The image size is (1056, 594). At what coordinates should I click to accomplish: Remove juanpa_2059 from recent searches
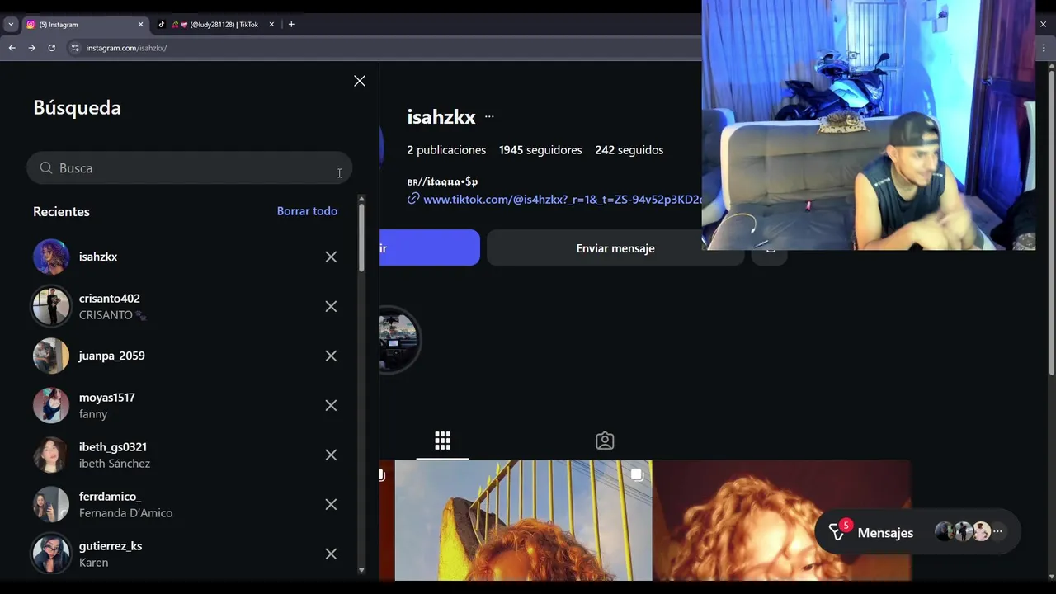point(331,356)
